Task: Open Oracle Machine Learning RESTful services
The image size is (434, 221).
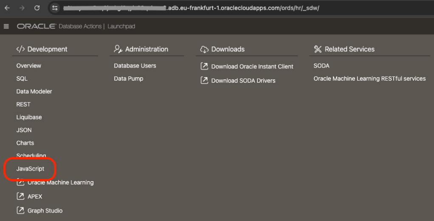Action: point(369,78)
